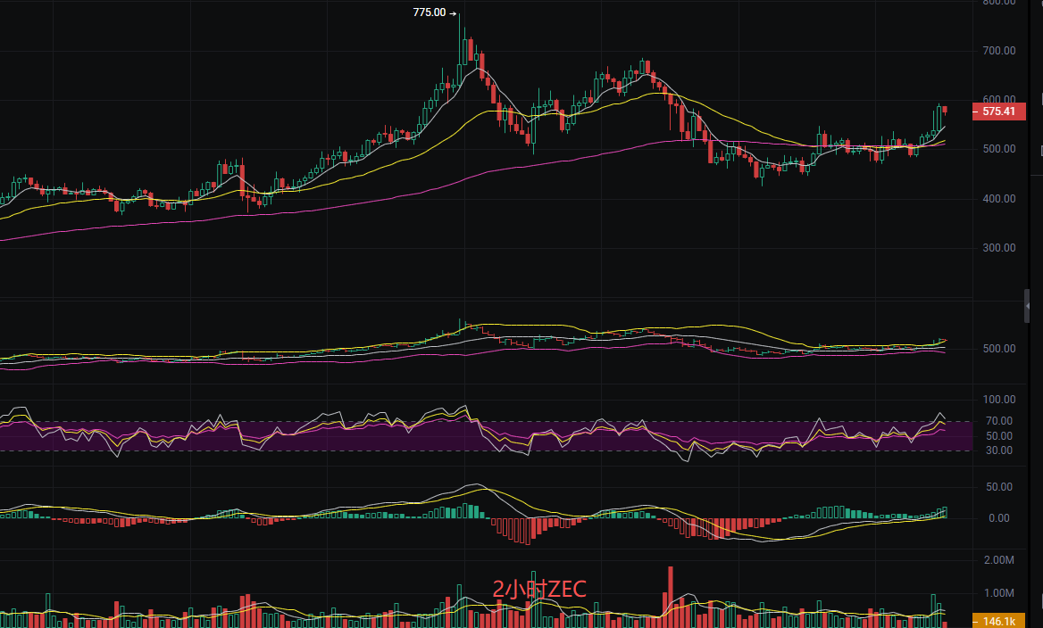Select the latest red candlestick near 575
This screenshot has height=628, width=1043.
tap(945, 110)
